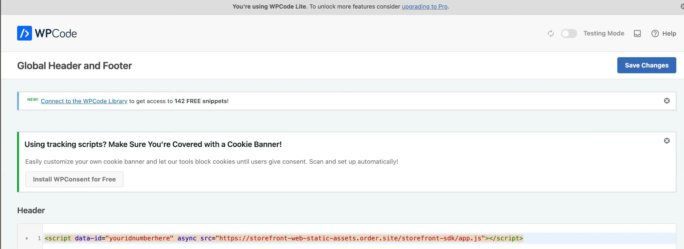Click the circled question mark Help icon
Screen dimensions: 684x249
click(655, 33)
